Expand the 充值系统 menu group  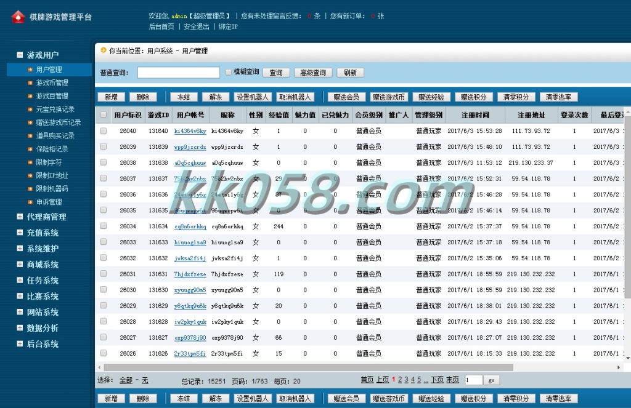[20, 233]
